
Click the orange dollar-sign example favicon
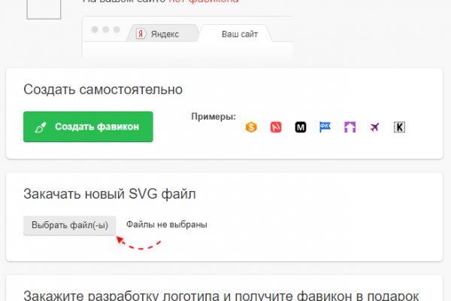coord(252,127)
